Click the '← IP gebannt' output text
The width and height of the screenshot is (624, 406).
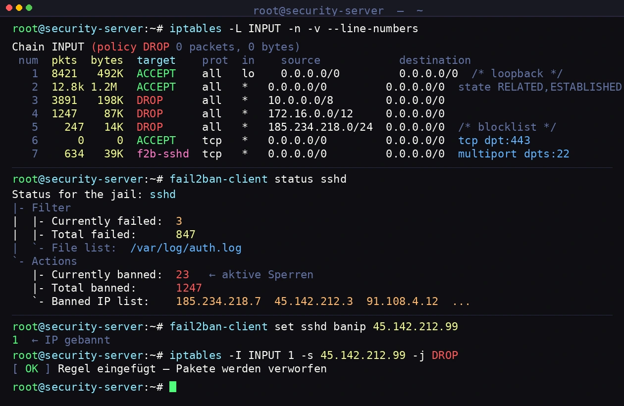pyautogui.click(x=71, y=340)
